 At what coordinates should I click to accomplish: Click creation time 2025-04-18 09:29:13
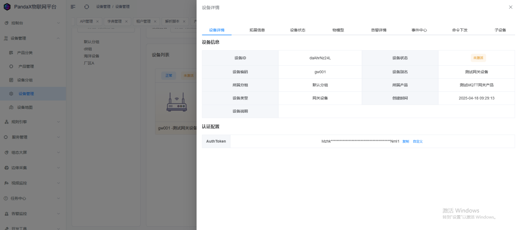click(477, 98)
